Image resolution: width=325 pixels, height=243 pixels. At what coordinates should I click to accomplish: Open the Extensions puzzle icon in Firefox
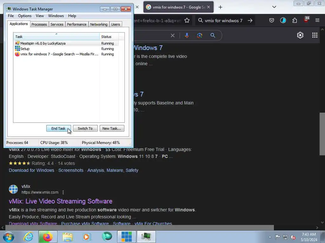point(295,20)
